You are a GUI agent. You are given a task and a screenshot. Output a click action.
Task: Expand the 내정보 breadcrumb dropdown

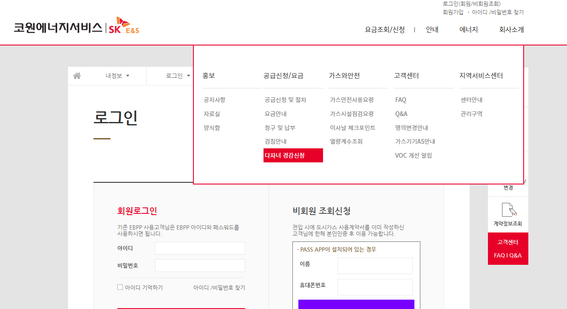113,75
